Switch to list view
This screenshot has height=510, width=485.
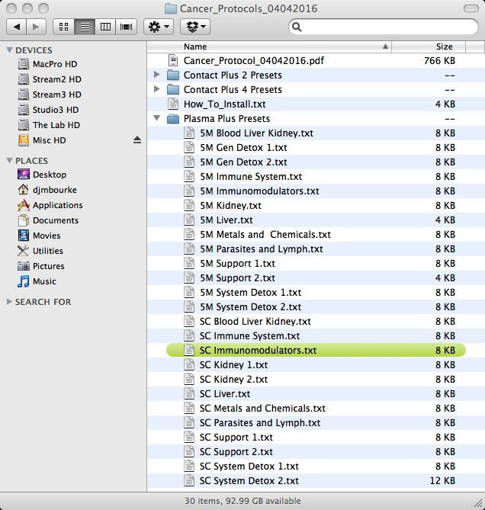tap(85, 27)
